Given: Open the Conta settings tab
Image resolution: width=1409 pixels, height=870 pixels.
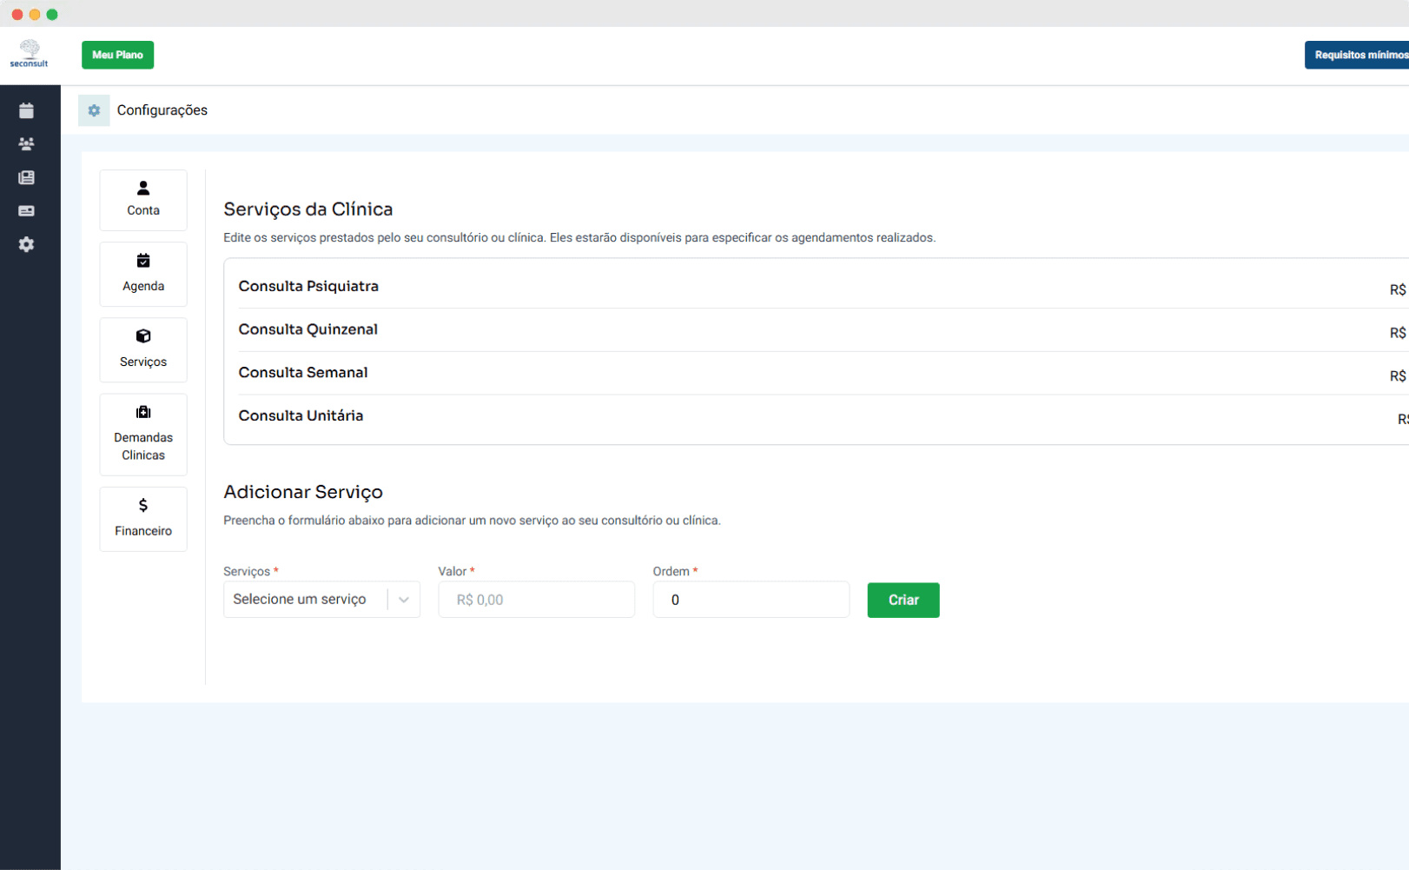Looking at the screenshot, I should [x=143, y=200].
